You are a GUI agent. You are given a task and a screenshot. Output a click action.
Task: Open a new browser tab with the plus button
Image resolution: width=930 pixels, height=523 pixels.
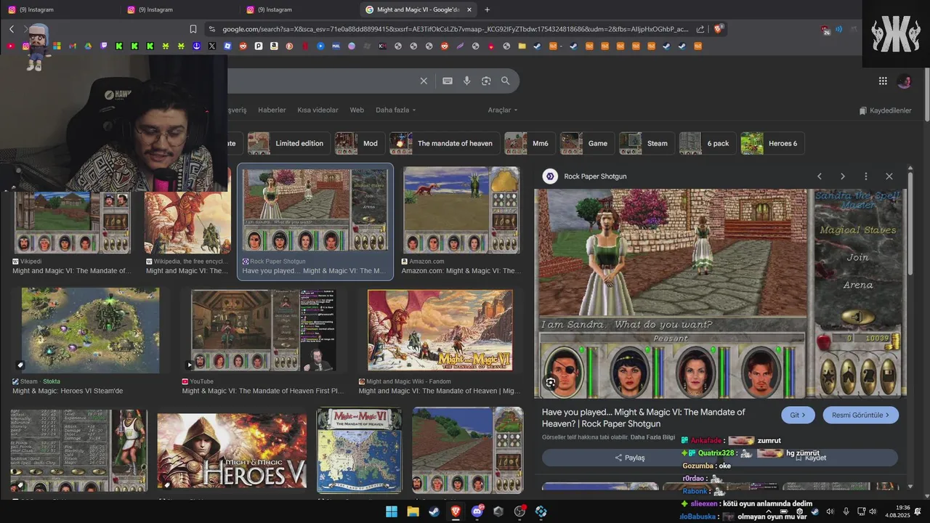point(487,9)
